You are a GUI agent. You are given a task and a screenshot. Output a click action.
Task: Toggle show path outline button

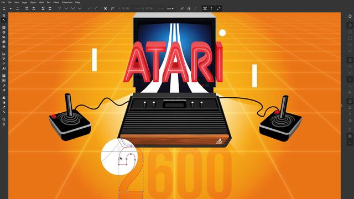[x=218, y=9]
